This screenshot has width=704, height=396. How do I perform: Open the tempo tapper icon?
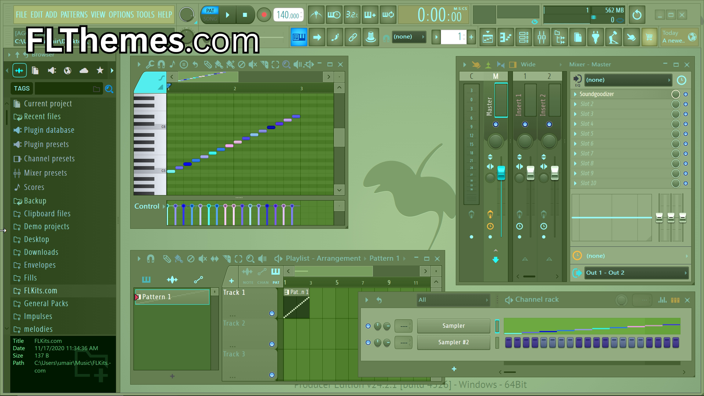(x=614, y=37)
